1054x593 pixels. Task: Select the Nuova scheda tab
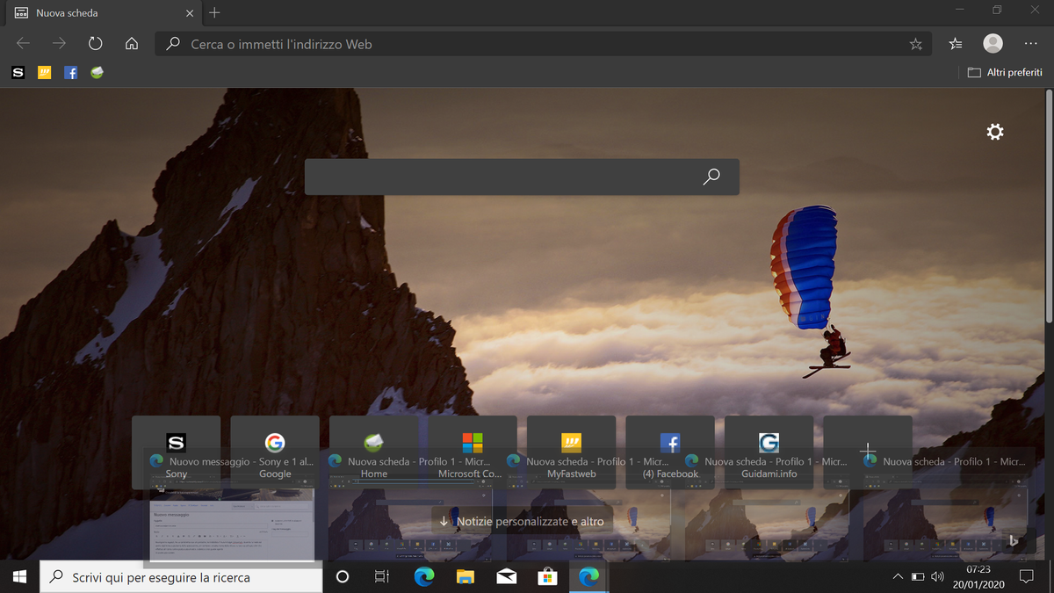tap(97, 13)
